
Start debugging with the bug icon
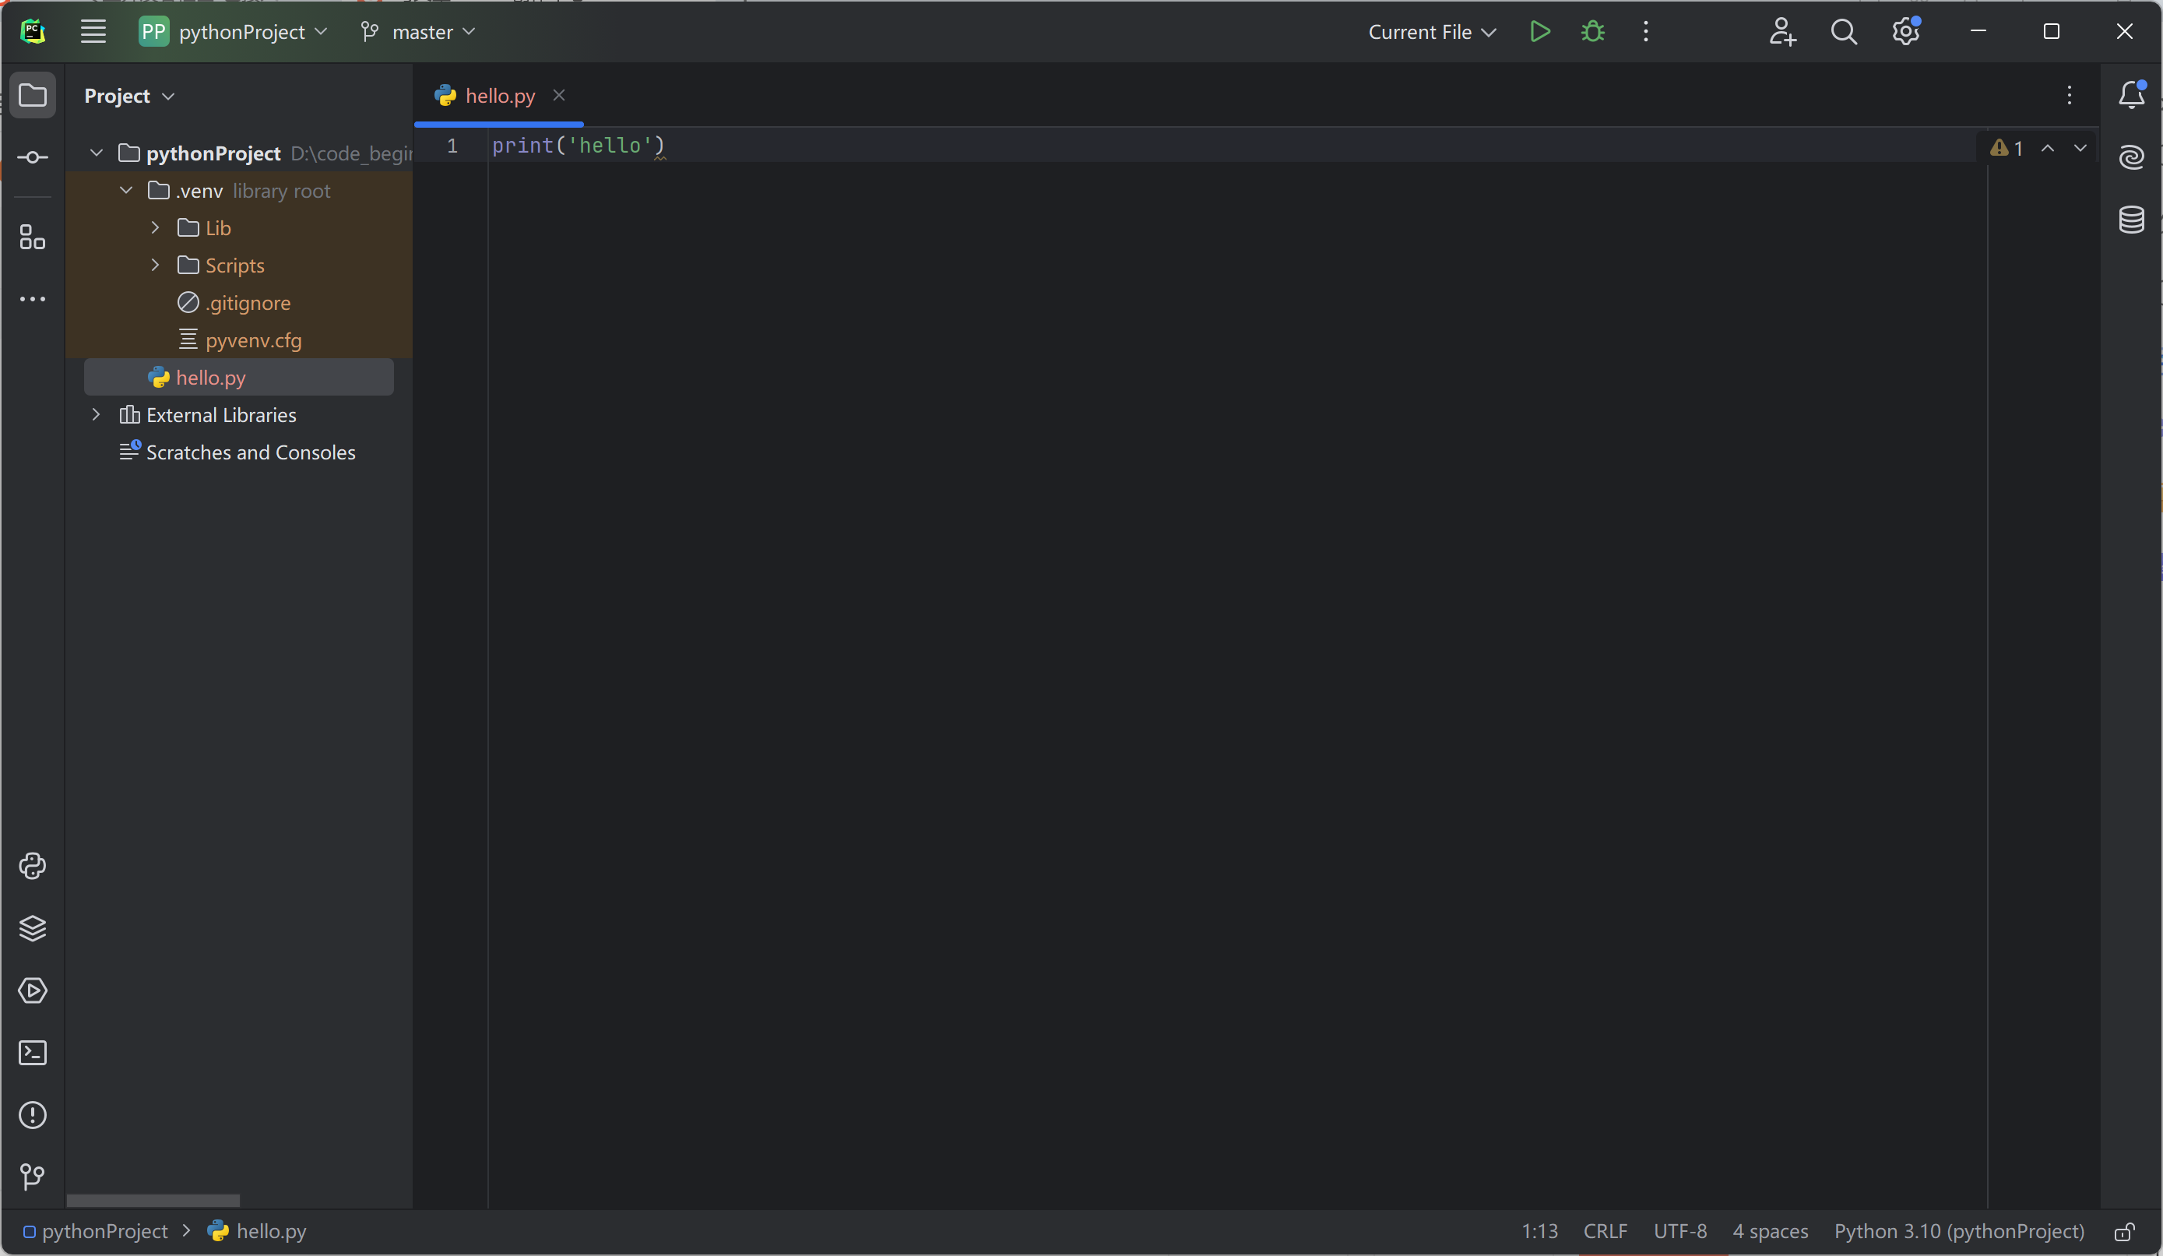1593,32
